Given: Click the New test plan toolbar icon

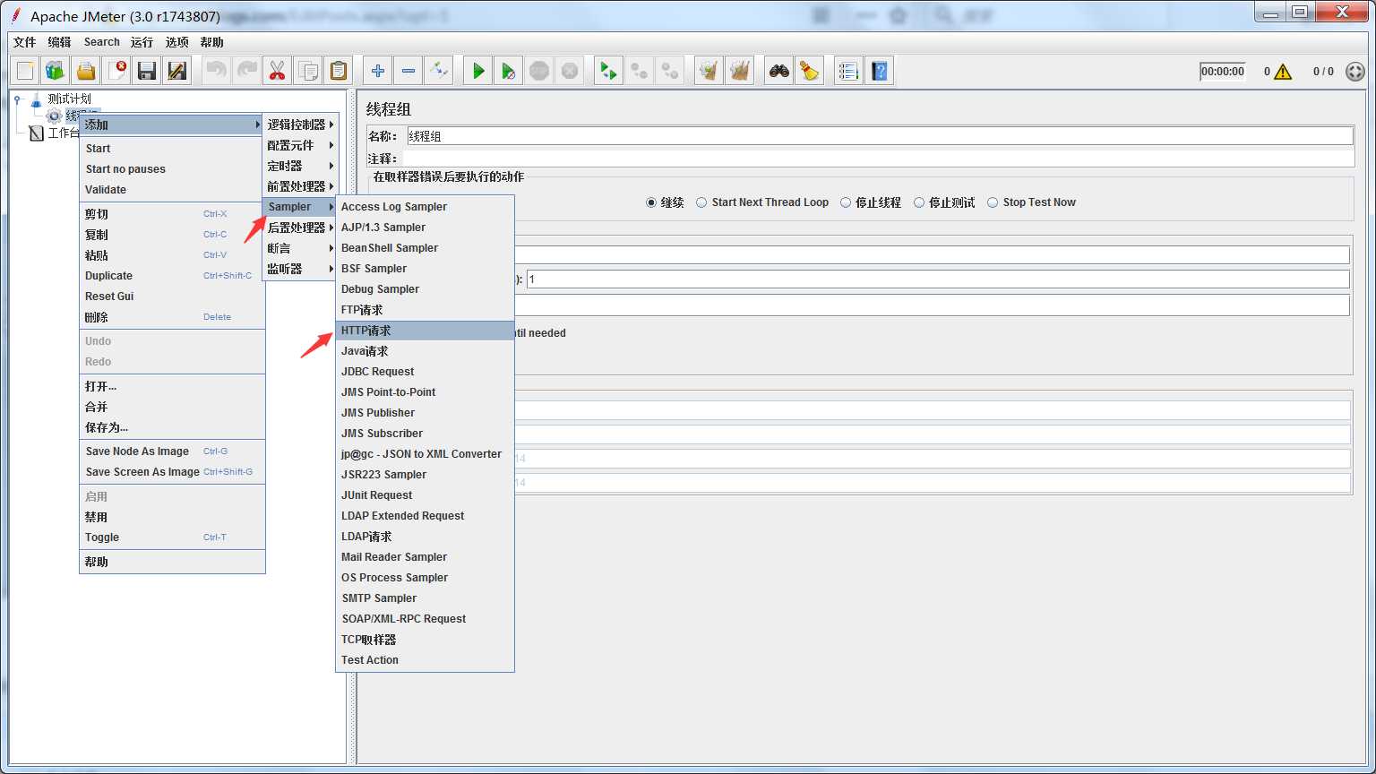Looking at the screenshot, I should (x=25, y=71).
